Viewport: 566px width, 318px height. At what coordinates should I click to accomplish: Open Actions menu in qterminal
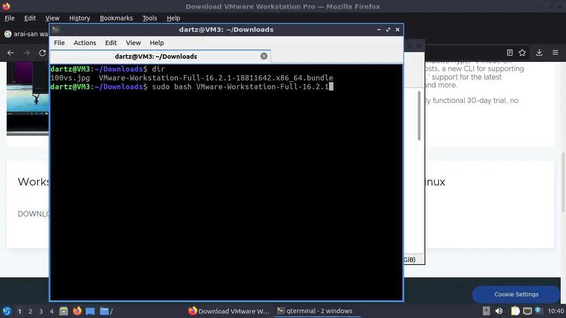coord(85,43)
